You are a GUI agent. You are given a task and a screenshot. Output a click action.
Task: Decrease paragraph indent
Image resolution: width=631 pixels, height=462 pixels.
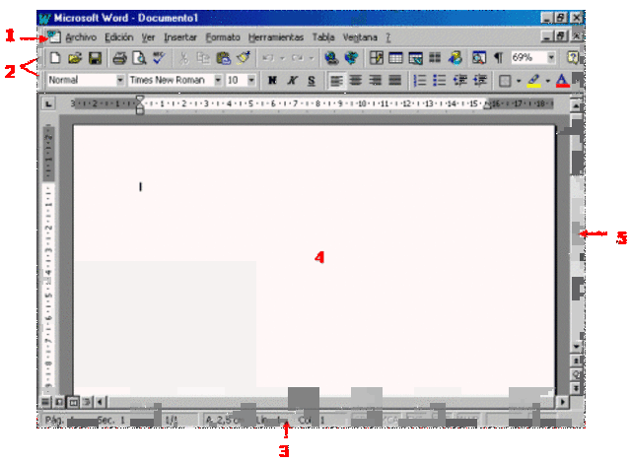460,81
